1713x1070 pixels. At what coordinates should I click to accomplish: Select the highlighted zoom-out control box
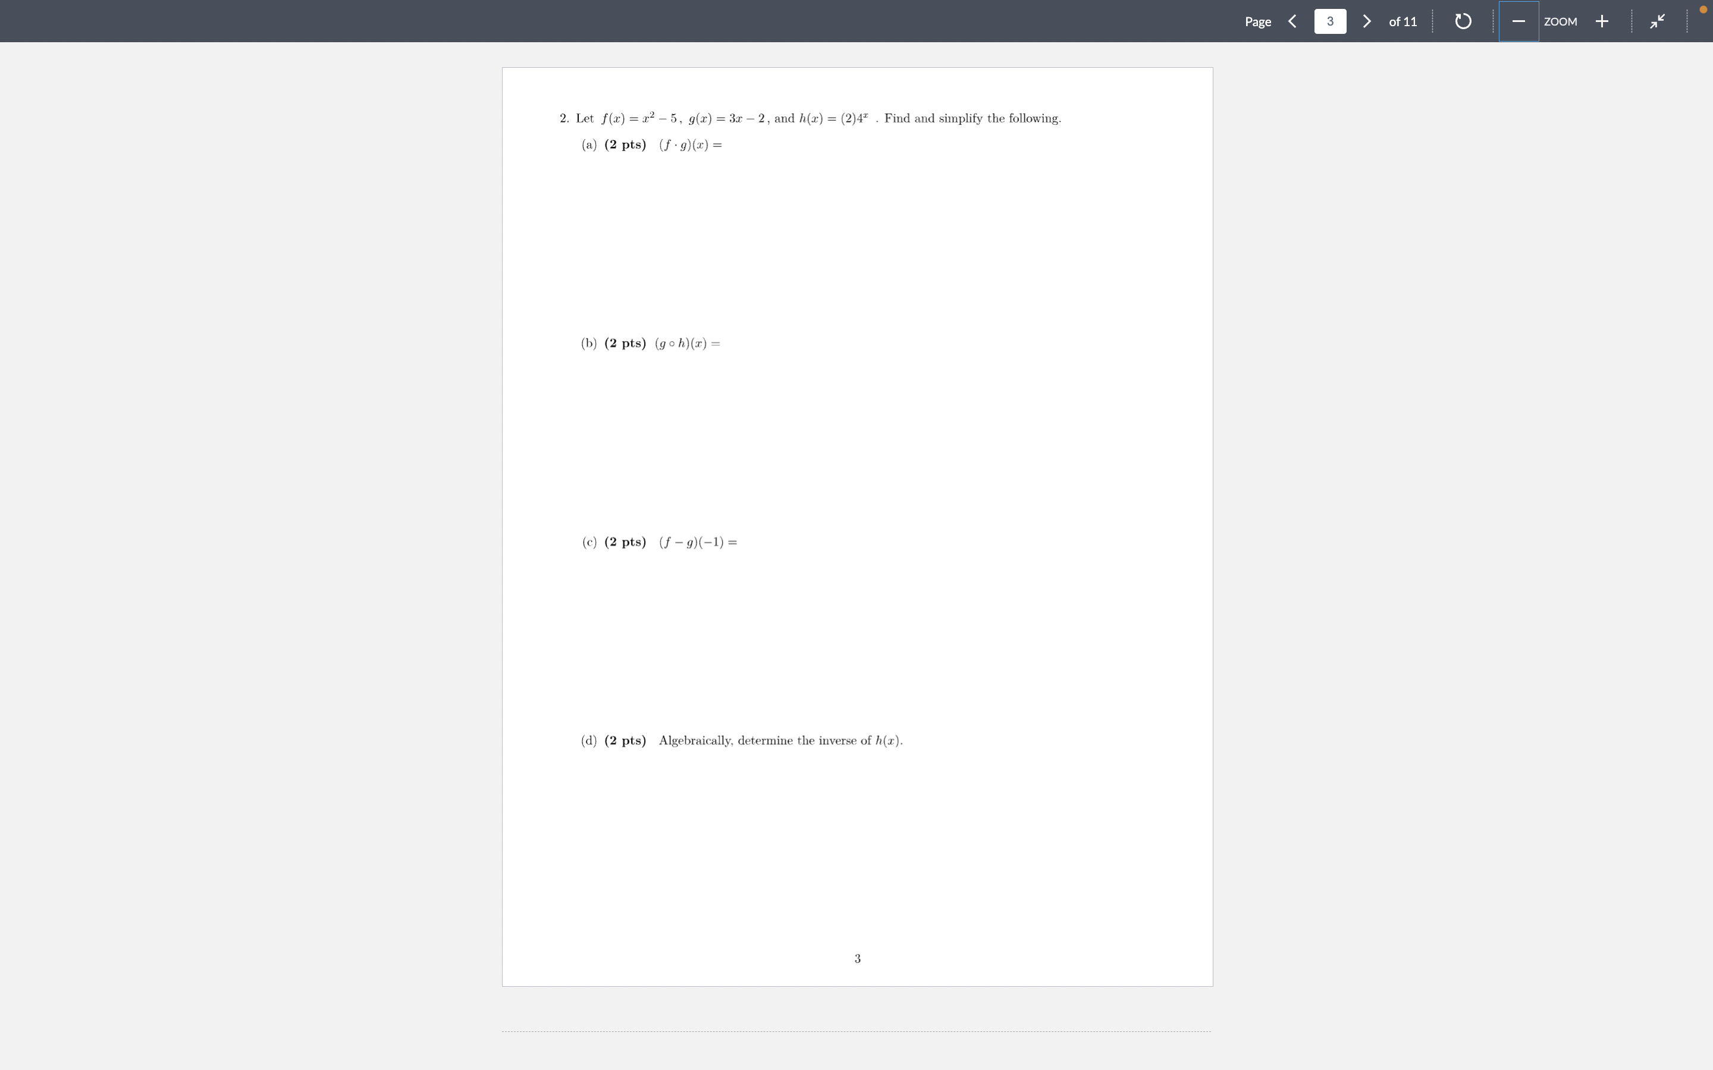click(1519, 21)
